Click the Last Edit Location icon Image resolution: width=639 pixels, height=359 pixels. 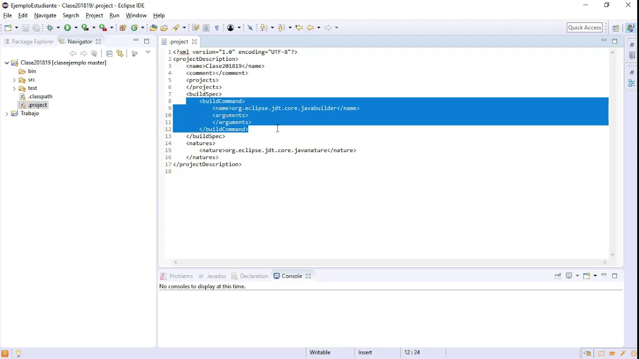pos(299,28)
